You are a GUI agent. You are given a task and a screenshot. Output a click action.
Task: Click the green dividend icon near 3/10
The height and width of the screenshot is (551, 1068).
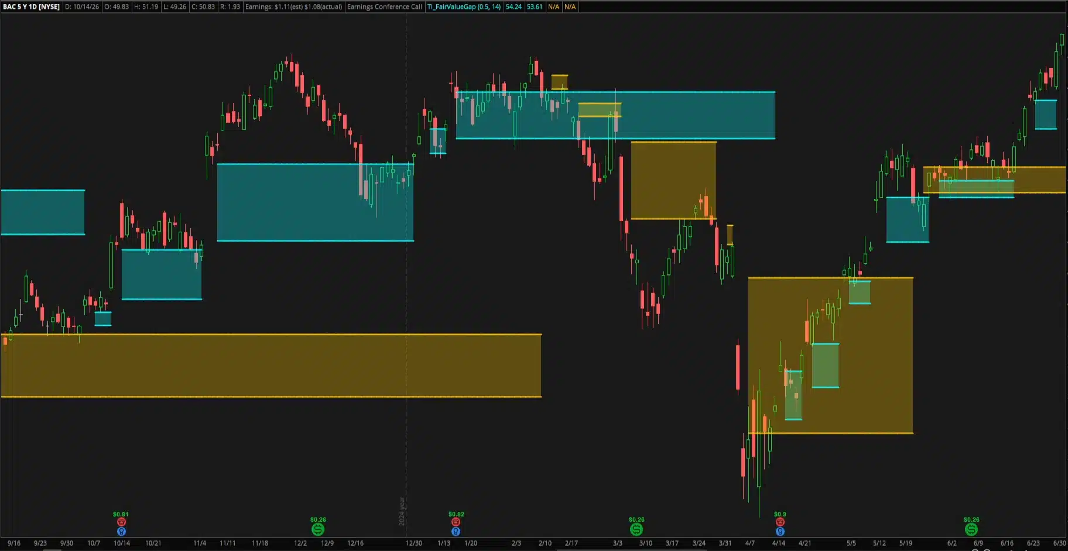(x=636, y=529)
